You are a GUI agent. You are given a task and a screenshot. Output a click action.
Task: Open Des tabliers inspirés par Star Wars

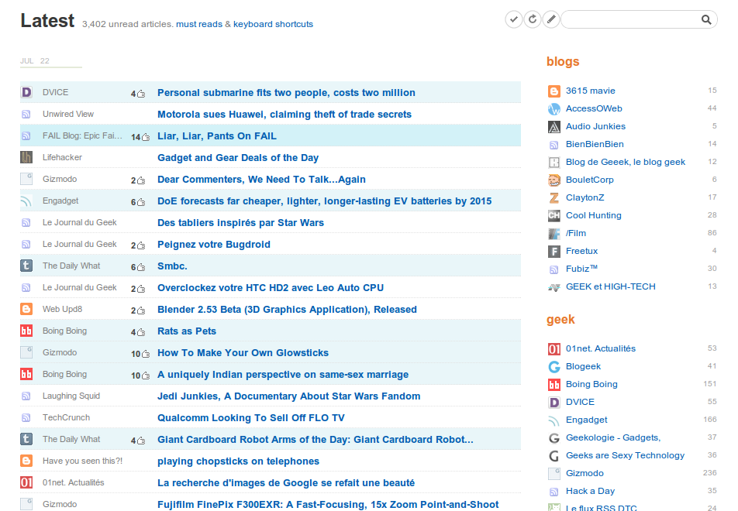coord(240,222)
